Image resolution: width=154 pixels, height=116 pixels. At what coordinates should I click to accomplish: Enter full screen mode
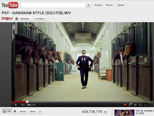(150, 105)
